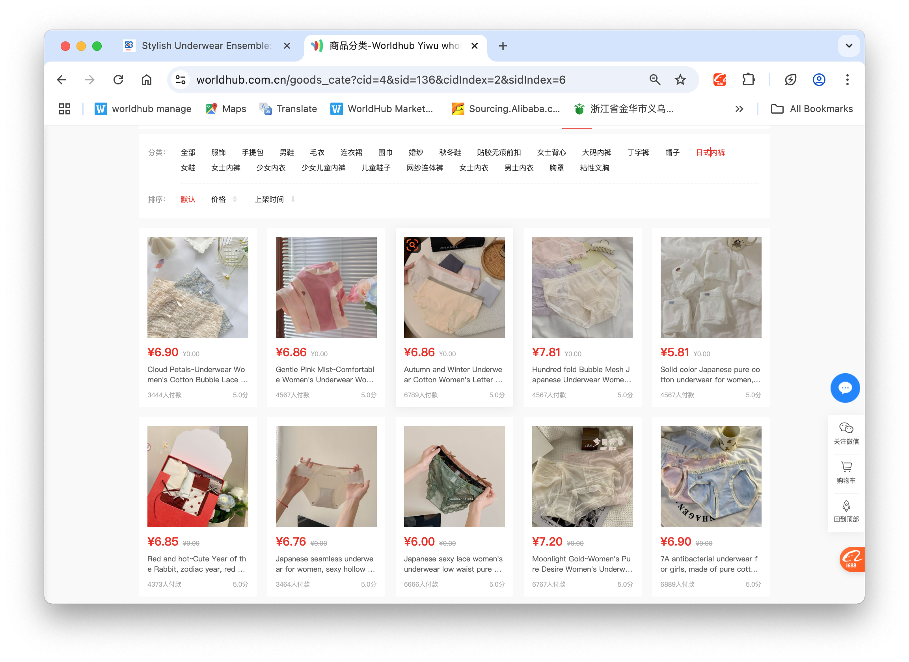The width and height of the screenshot is (909, 662).
Task: Open the Extensions puzzle icon
Action: [x=748, y=80]
